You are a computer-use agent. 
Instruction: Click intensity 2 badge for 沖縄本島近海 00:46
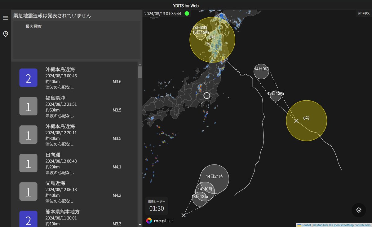[28, 78]
